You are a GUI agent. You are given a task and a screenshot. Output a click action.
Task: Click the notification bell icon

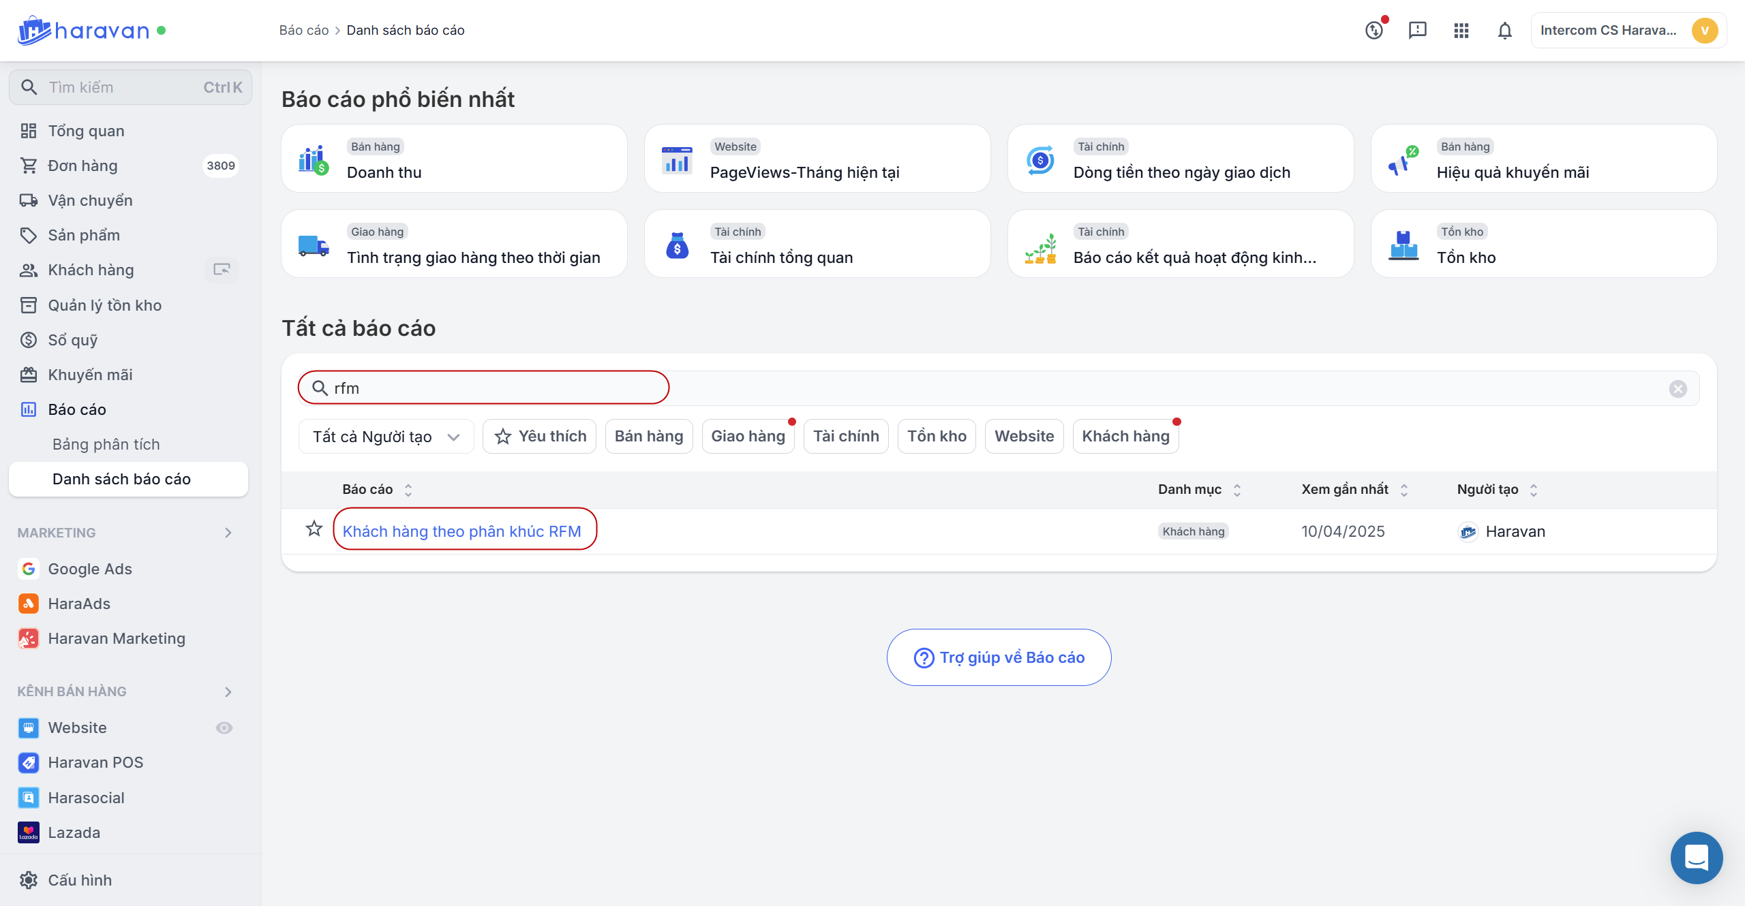click(1504, 31)
